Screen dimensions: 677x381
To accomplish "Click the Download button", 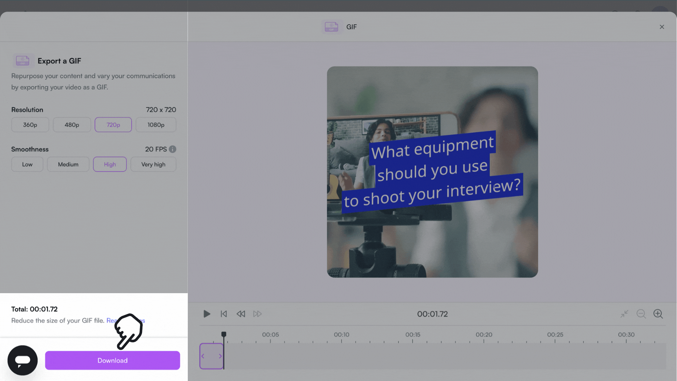I will coord(112,360).
